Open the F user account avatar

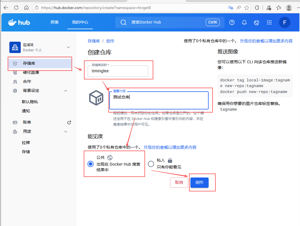284,22
